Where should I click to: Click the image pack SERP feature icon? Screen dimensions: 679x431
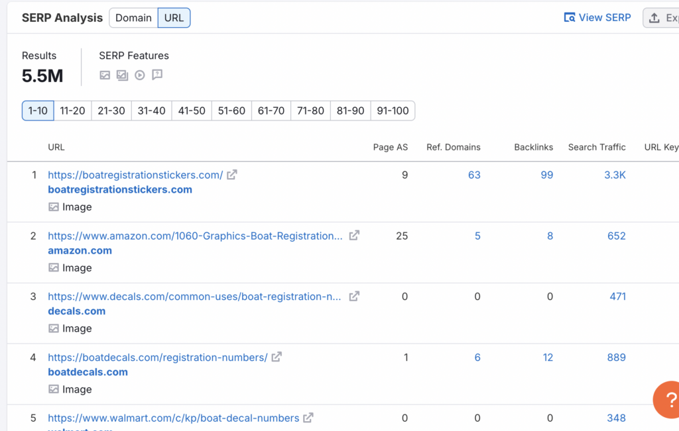coord(122,75)
